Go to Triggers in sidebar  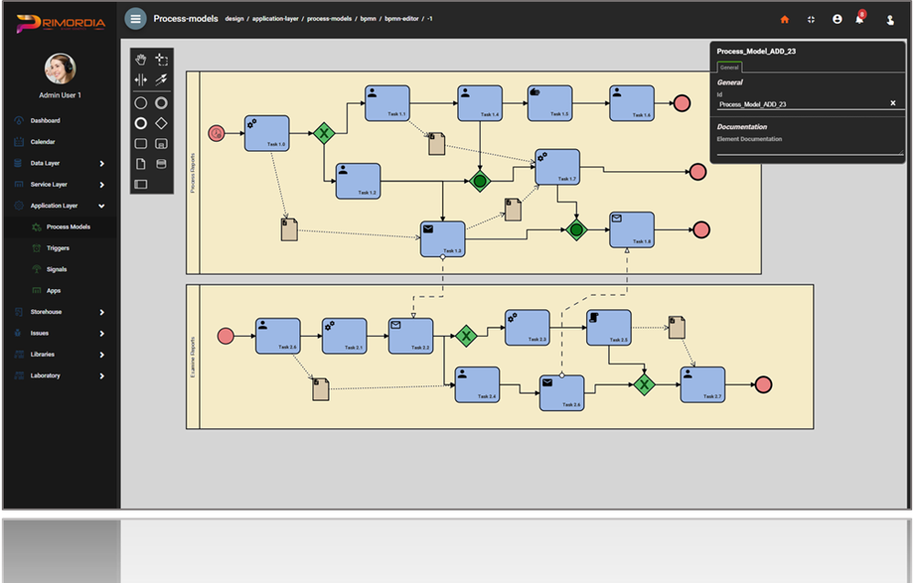click(58, 248)
